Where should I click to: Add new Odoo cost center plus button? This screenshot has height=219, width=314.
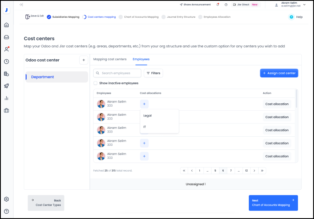(x=83, y=60)
